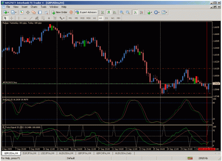Open the Terminal window icon
Viewport: 222px width, 161px height.
[x=40, y=12]
